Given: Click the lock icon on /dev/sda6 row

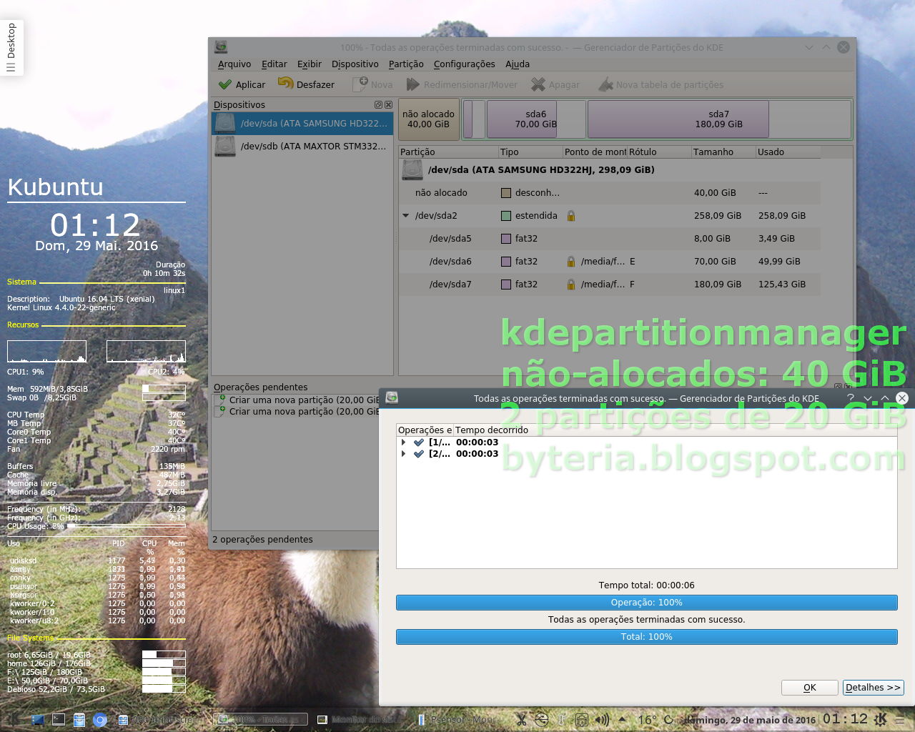Looking at the screenshot, I should (x=571, y=262).
